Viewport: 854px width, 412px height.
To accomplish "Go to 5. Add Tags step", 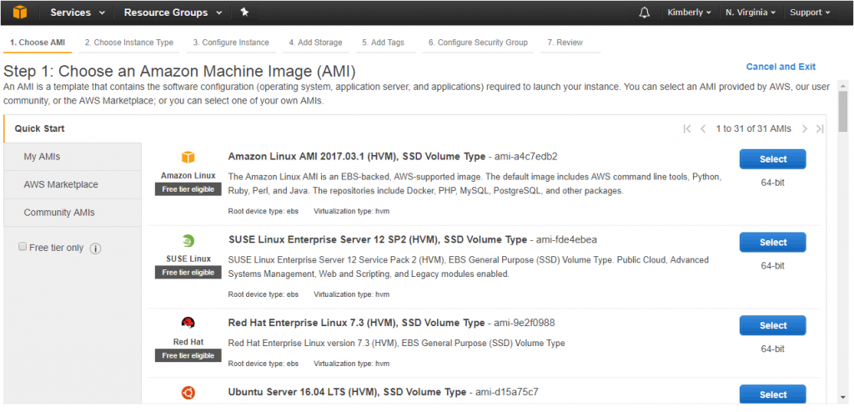I will click(384, 43).
